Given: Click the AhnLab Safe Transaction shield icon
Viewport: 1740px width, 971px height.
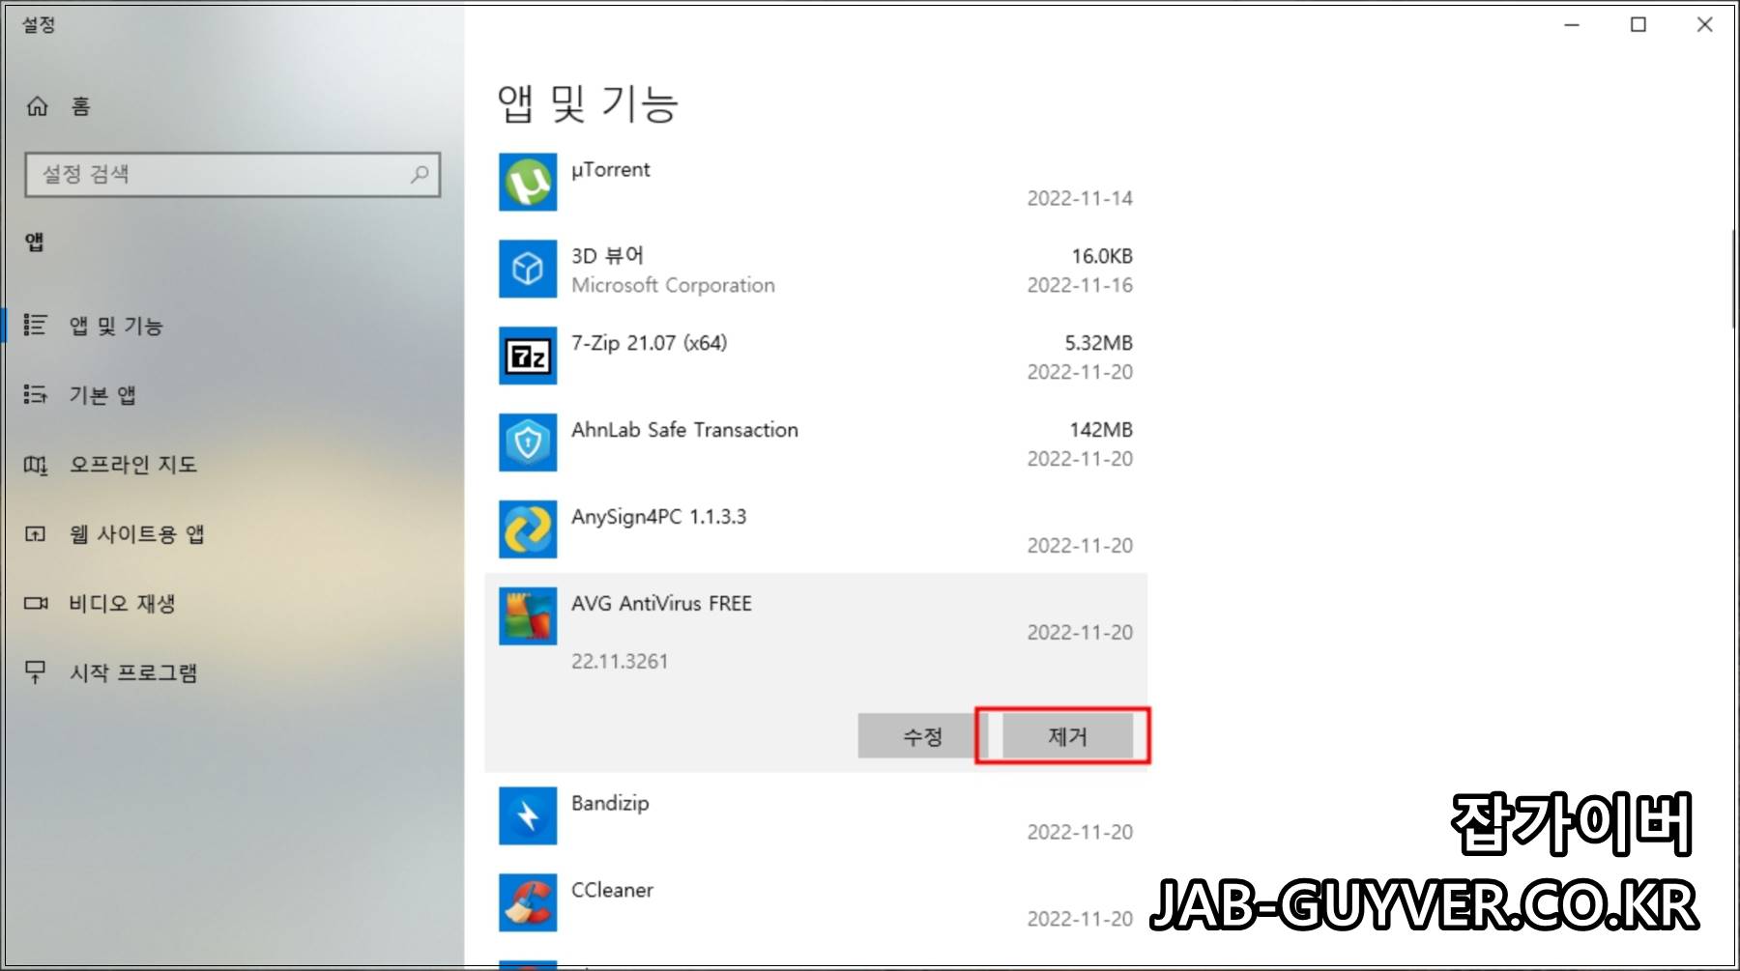Looking at the screenshot, I should (x=528, y=443).
